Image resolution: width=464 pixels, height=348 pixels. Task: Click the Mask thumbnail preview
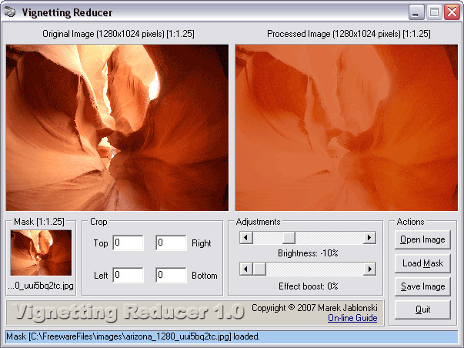41,253
